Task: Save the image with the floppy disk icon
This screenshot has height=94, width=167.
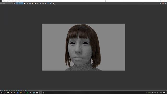Action: point(30,3)
